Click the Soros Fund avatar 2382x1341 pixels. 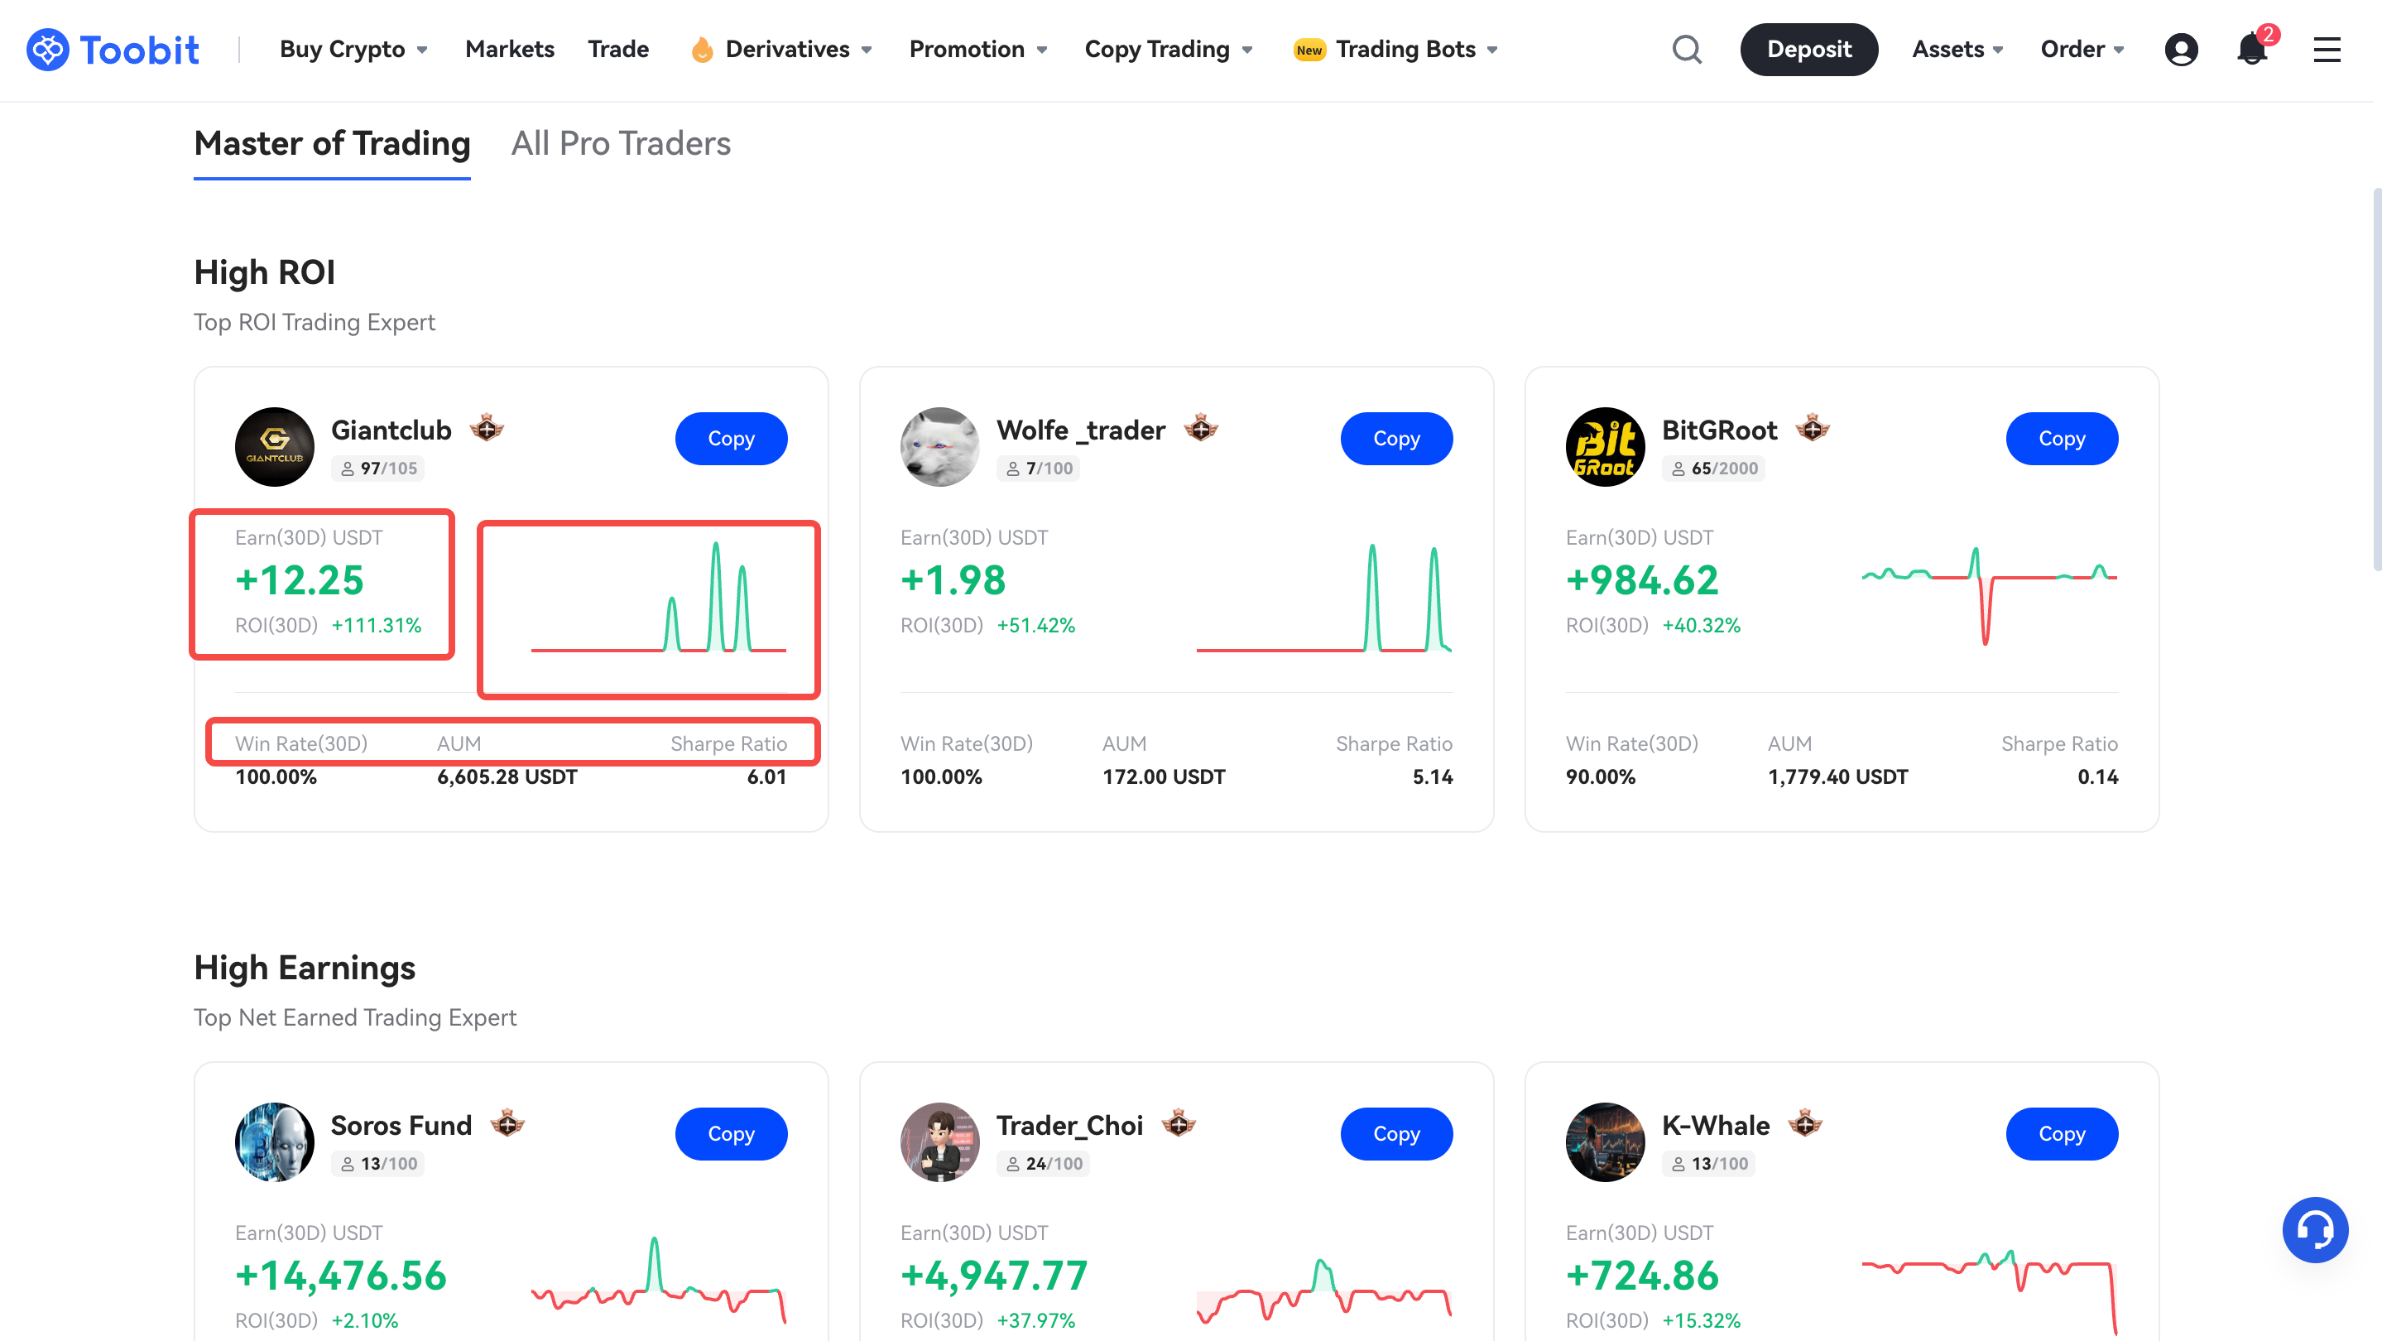point(274,1142)
